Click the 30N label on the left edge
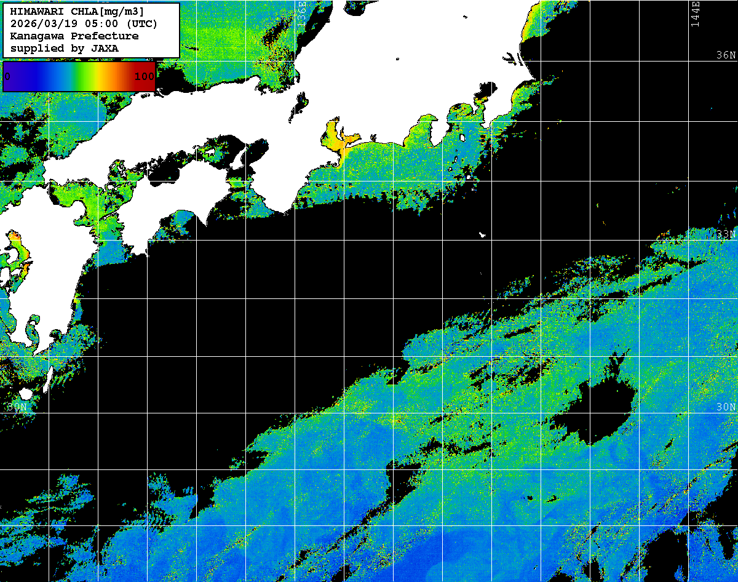738x582 pixels. pyautogui.click(x=17, y=407)
